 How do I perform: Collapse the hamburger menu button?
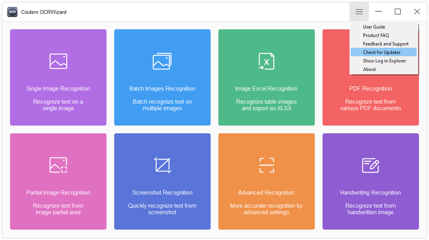pyautogui.click(x=359, y=12)
